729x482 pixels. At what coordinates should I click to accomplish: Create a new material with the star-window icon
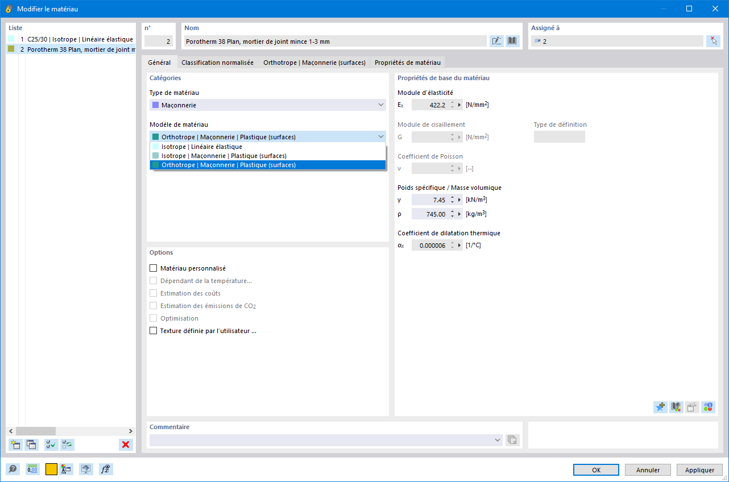pyautogui.click(x=15, y=444)
